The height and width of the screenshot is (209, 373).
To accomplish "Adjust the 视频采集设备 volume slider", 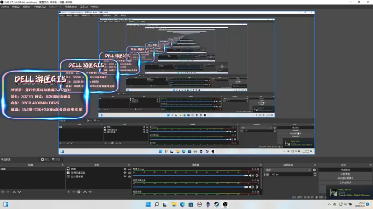I will point(191,187).
